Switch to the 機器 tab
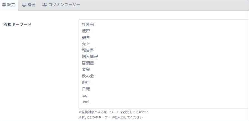 click(x=29, y=5)
